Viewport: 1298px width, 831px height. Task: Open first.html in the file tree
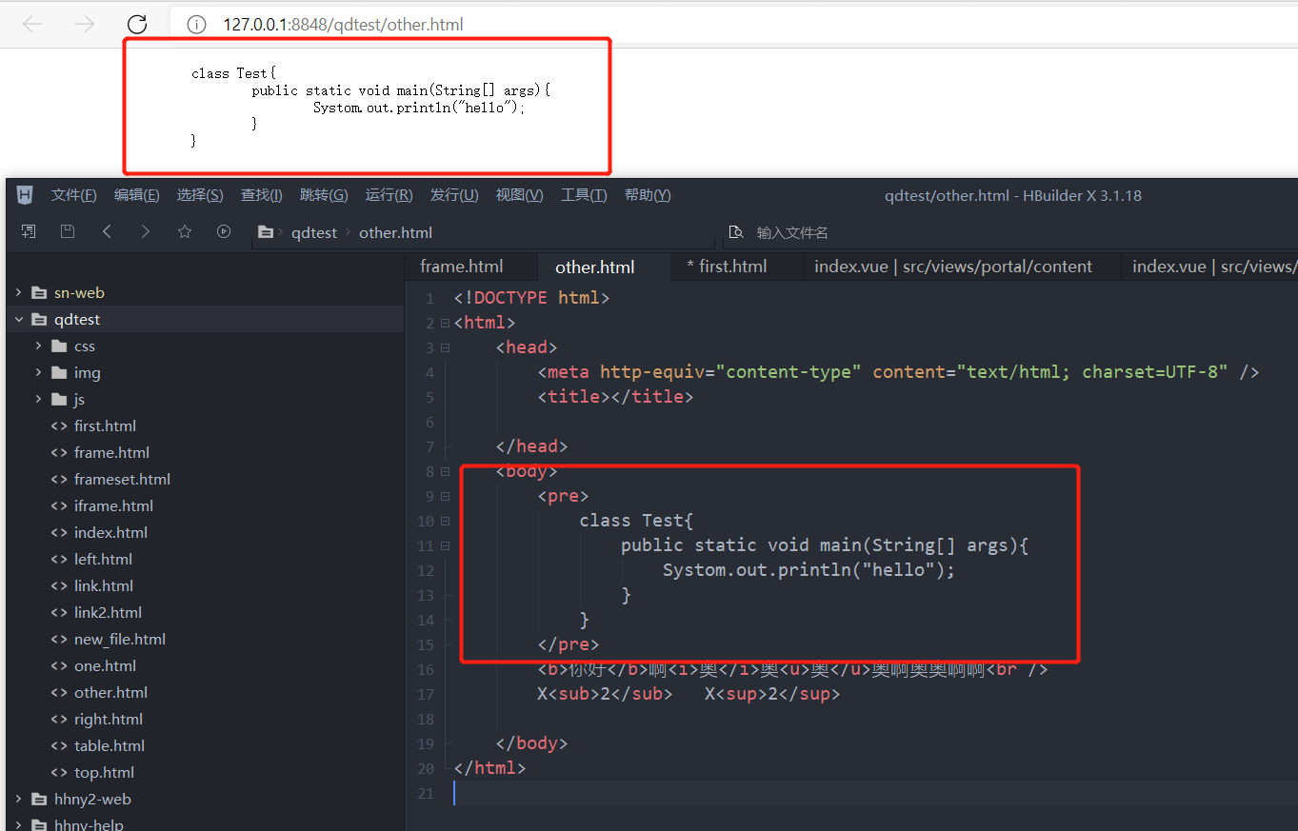[x=105, y=425]
